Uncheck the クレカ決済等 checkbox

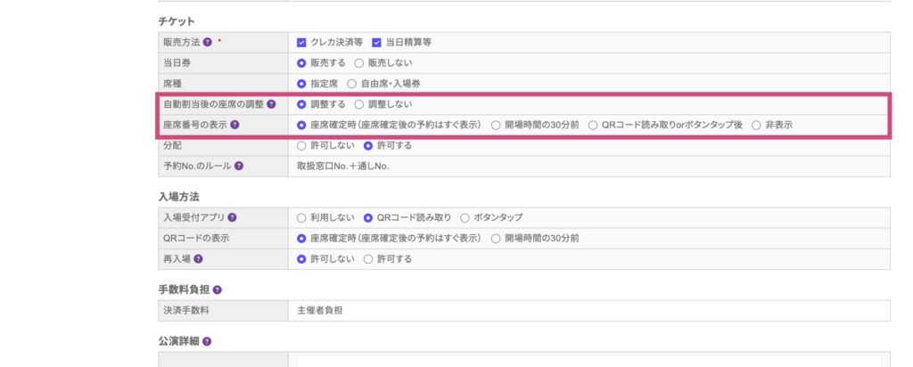302,42
